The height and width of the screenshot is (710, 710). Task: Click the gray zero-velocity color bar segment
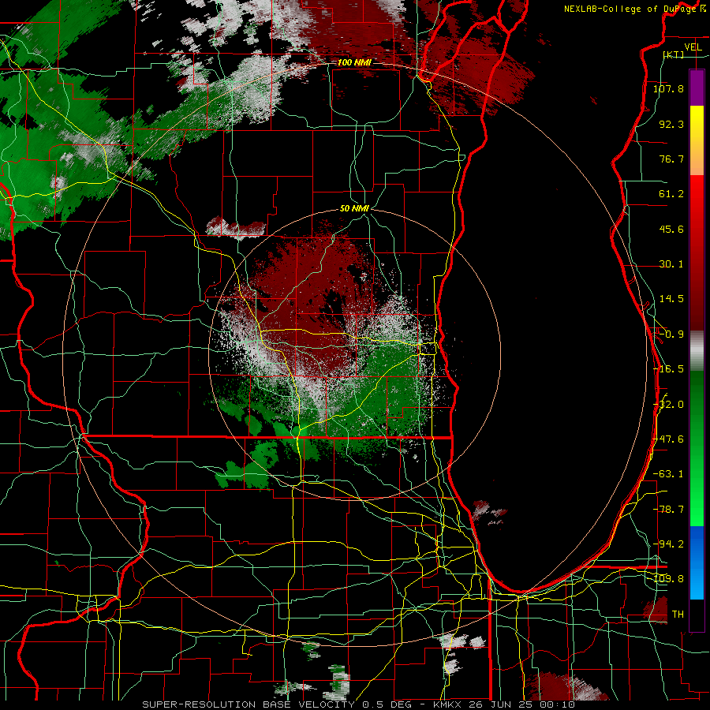[697, 350]
